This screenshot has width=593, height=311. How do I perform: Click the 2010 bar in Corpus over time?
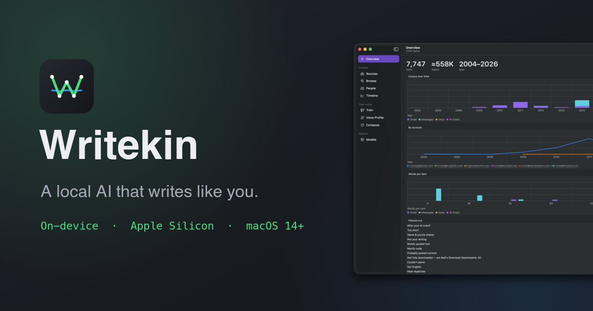click(x=500, y=106)
